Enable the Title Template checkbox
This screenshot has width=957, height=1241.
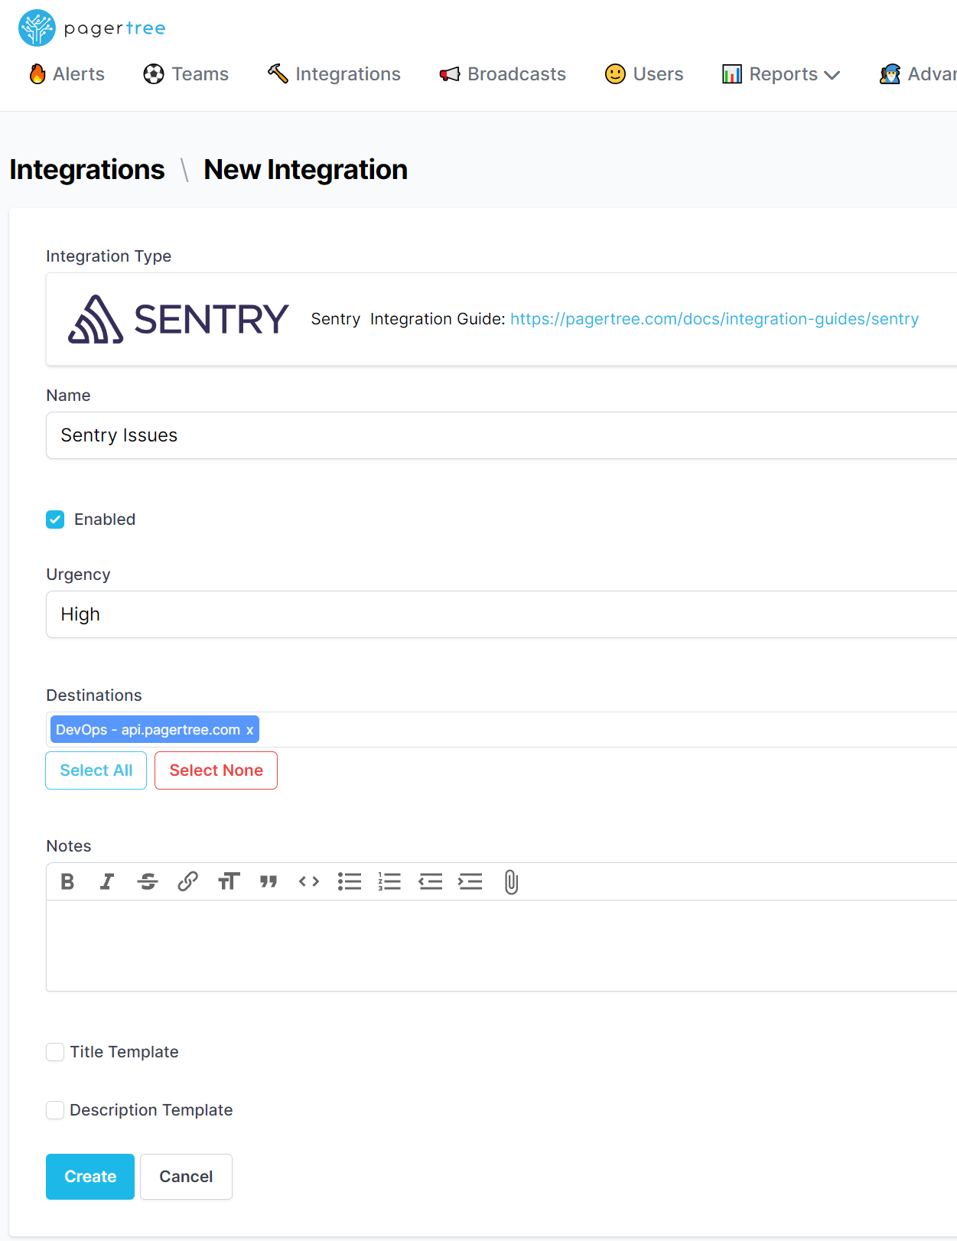tap(55, 1052)
